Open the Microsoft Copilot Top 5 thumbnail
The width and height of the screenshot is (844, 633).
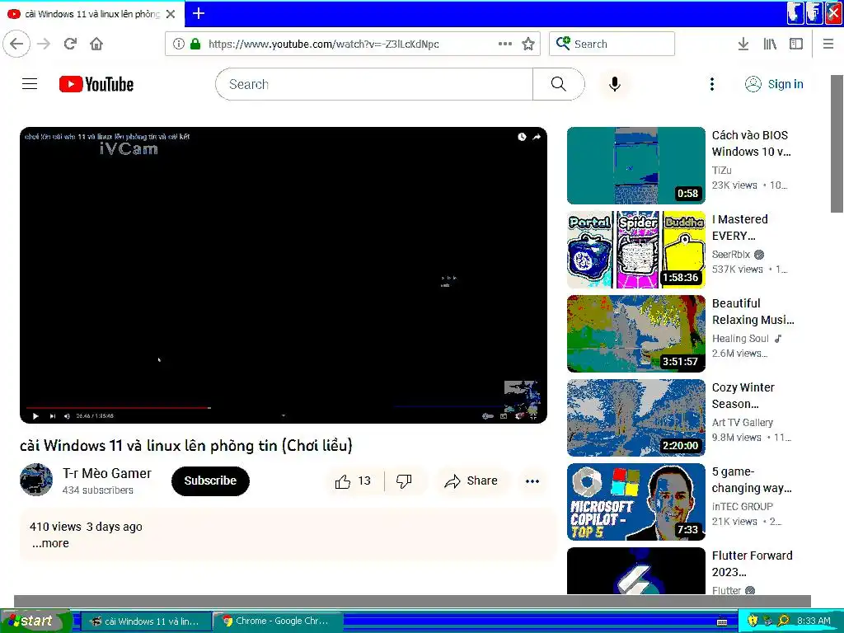pos(635,502)
